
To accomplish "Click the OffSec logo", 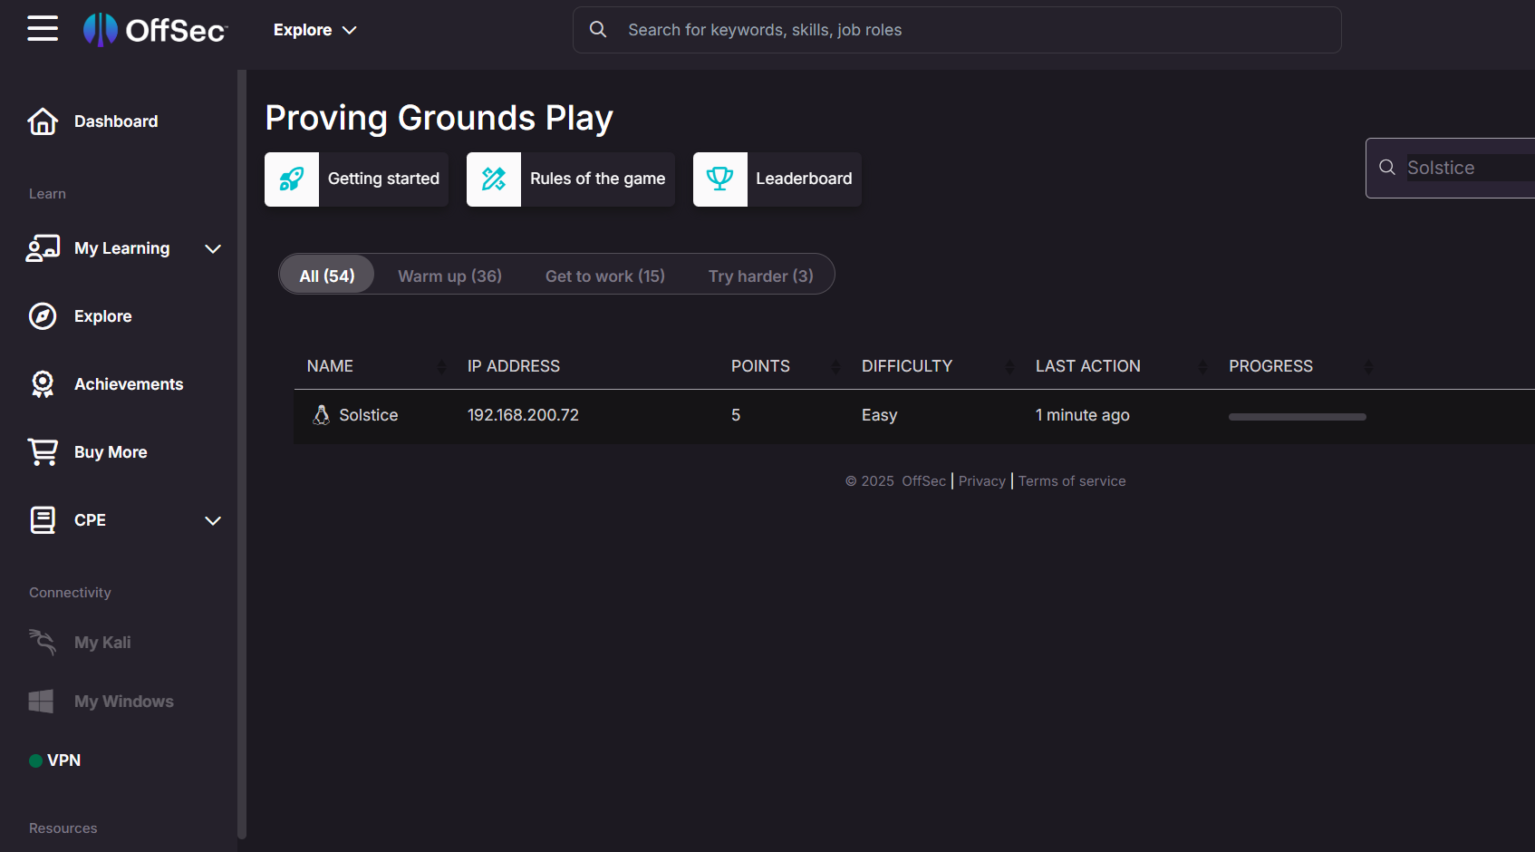I will click(x=155, y=30).
